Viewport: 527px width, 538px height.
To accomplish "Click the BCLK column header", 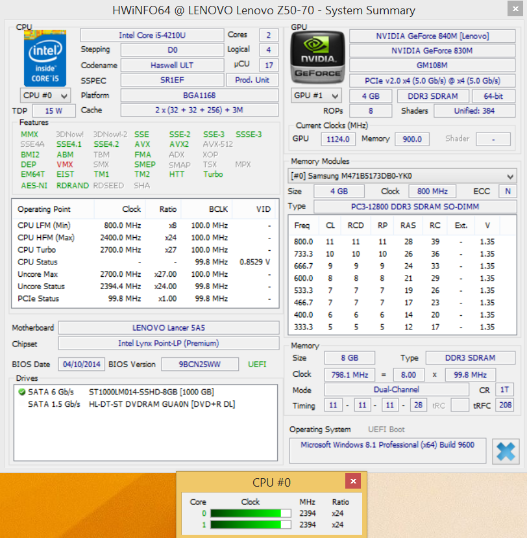I will click(206, 209).
